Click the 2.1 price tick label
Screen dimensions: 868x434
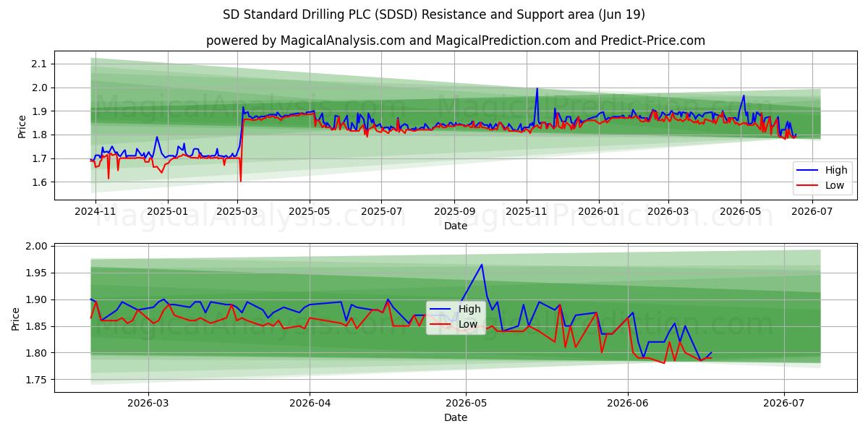40,64
